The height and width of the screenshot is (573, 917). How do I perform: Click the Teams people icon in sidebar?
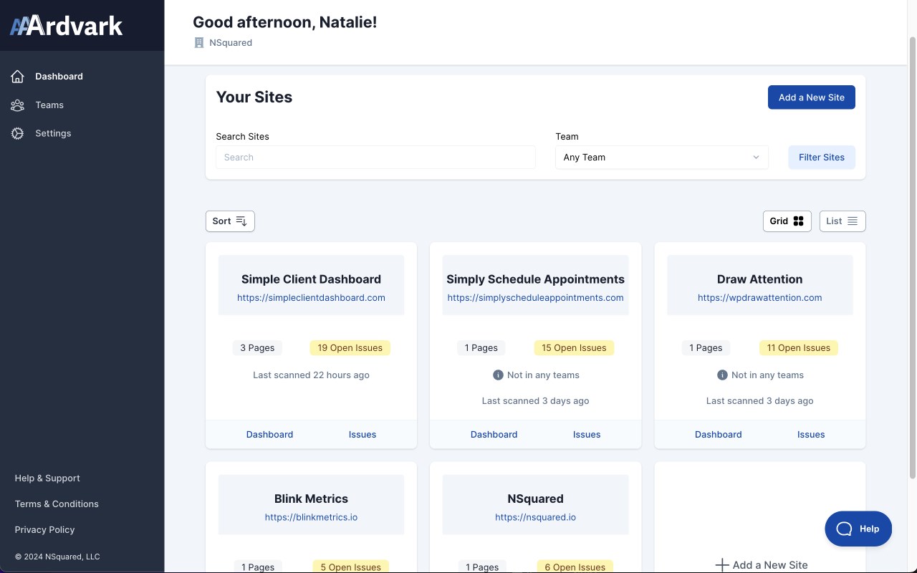[18, 105]
